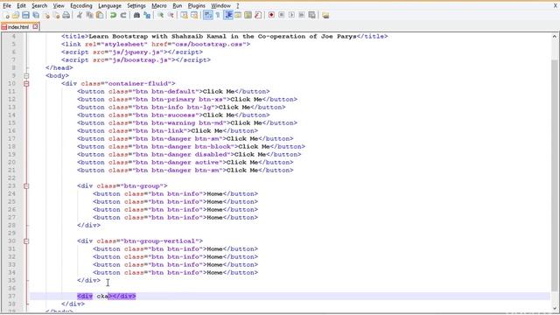
Task: Click the Zoom In toolbar icon
Action: (x=160, y=15)
